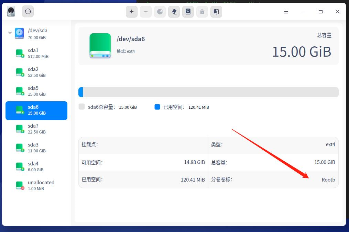This screenshot has height=232, width=349.
Task: Click the greyed-out minus toolbar button
Action: tap(146, 12)
